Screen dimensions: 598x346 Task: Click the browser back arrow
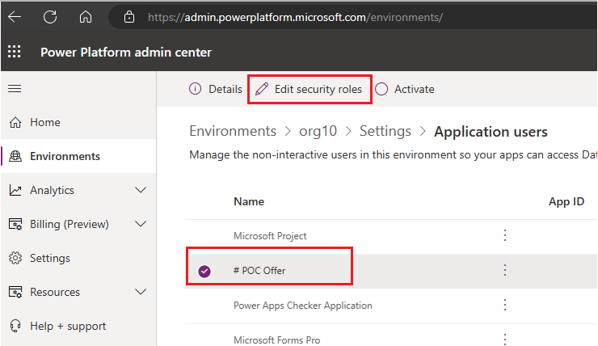click(x=15, y=17)
